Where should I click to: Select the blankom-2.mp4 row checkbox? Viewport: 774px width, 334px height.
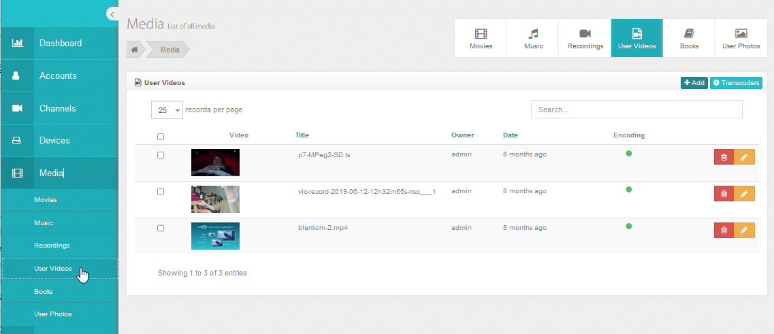click(x=161, y=228)
